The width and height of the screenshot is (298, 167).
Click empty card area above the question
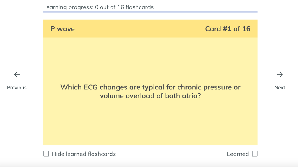click(x=150, y=60)
